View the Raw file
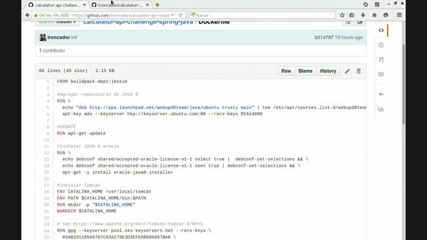427x240 pixels. [286, 71]
